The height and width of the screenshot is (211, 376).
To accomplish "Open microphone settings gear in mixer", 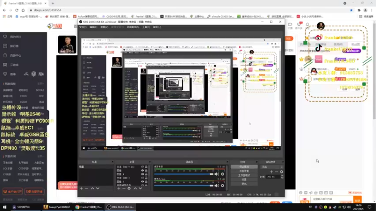I will 222,186.
